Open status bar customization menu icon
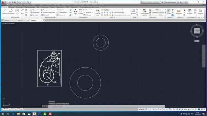The image size is (207, 116). click(x=204, y=109)
